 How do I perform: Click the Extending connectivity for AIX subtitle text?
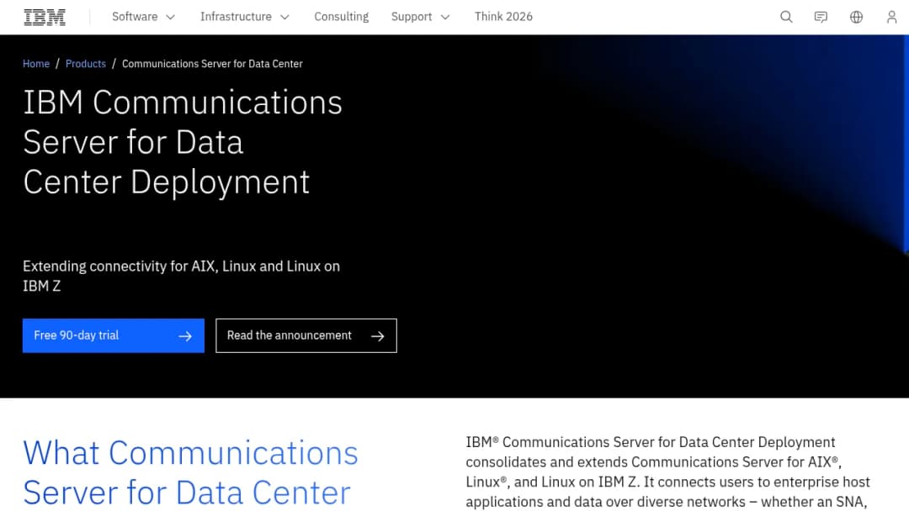(x=182, y=276)
